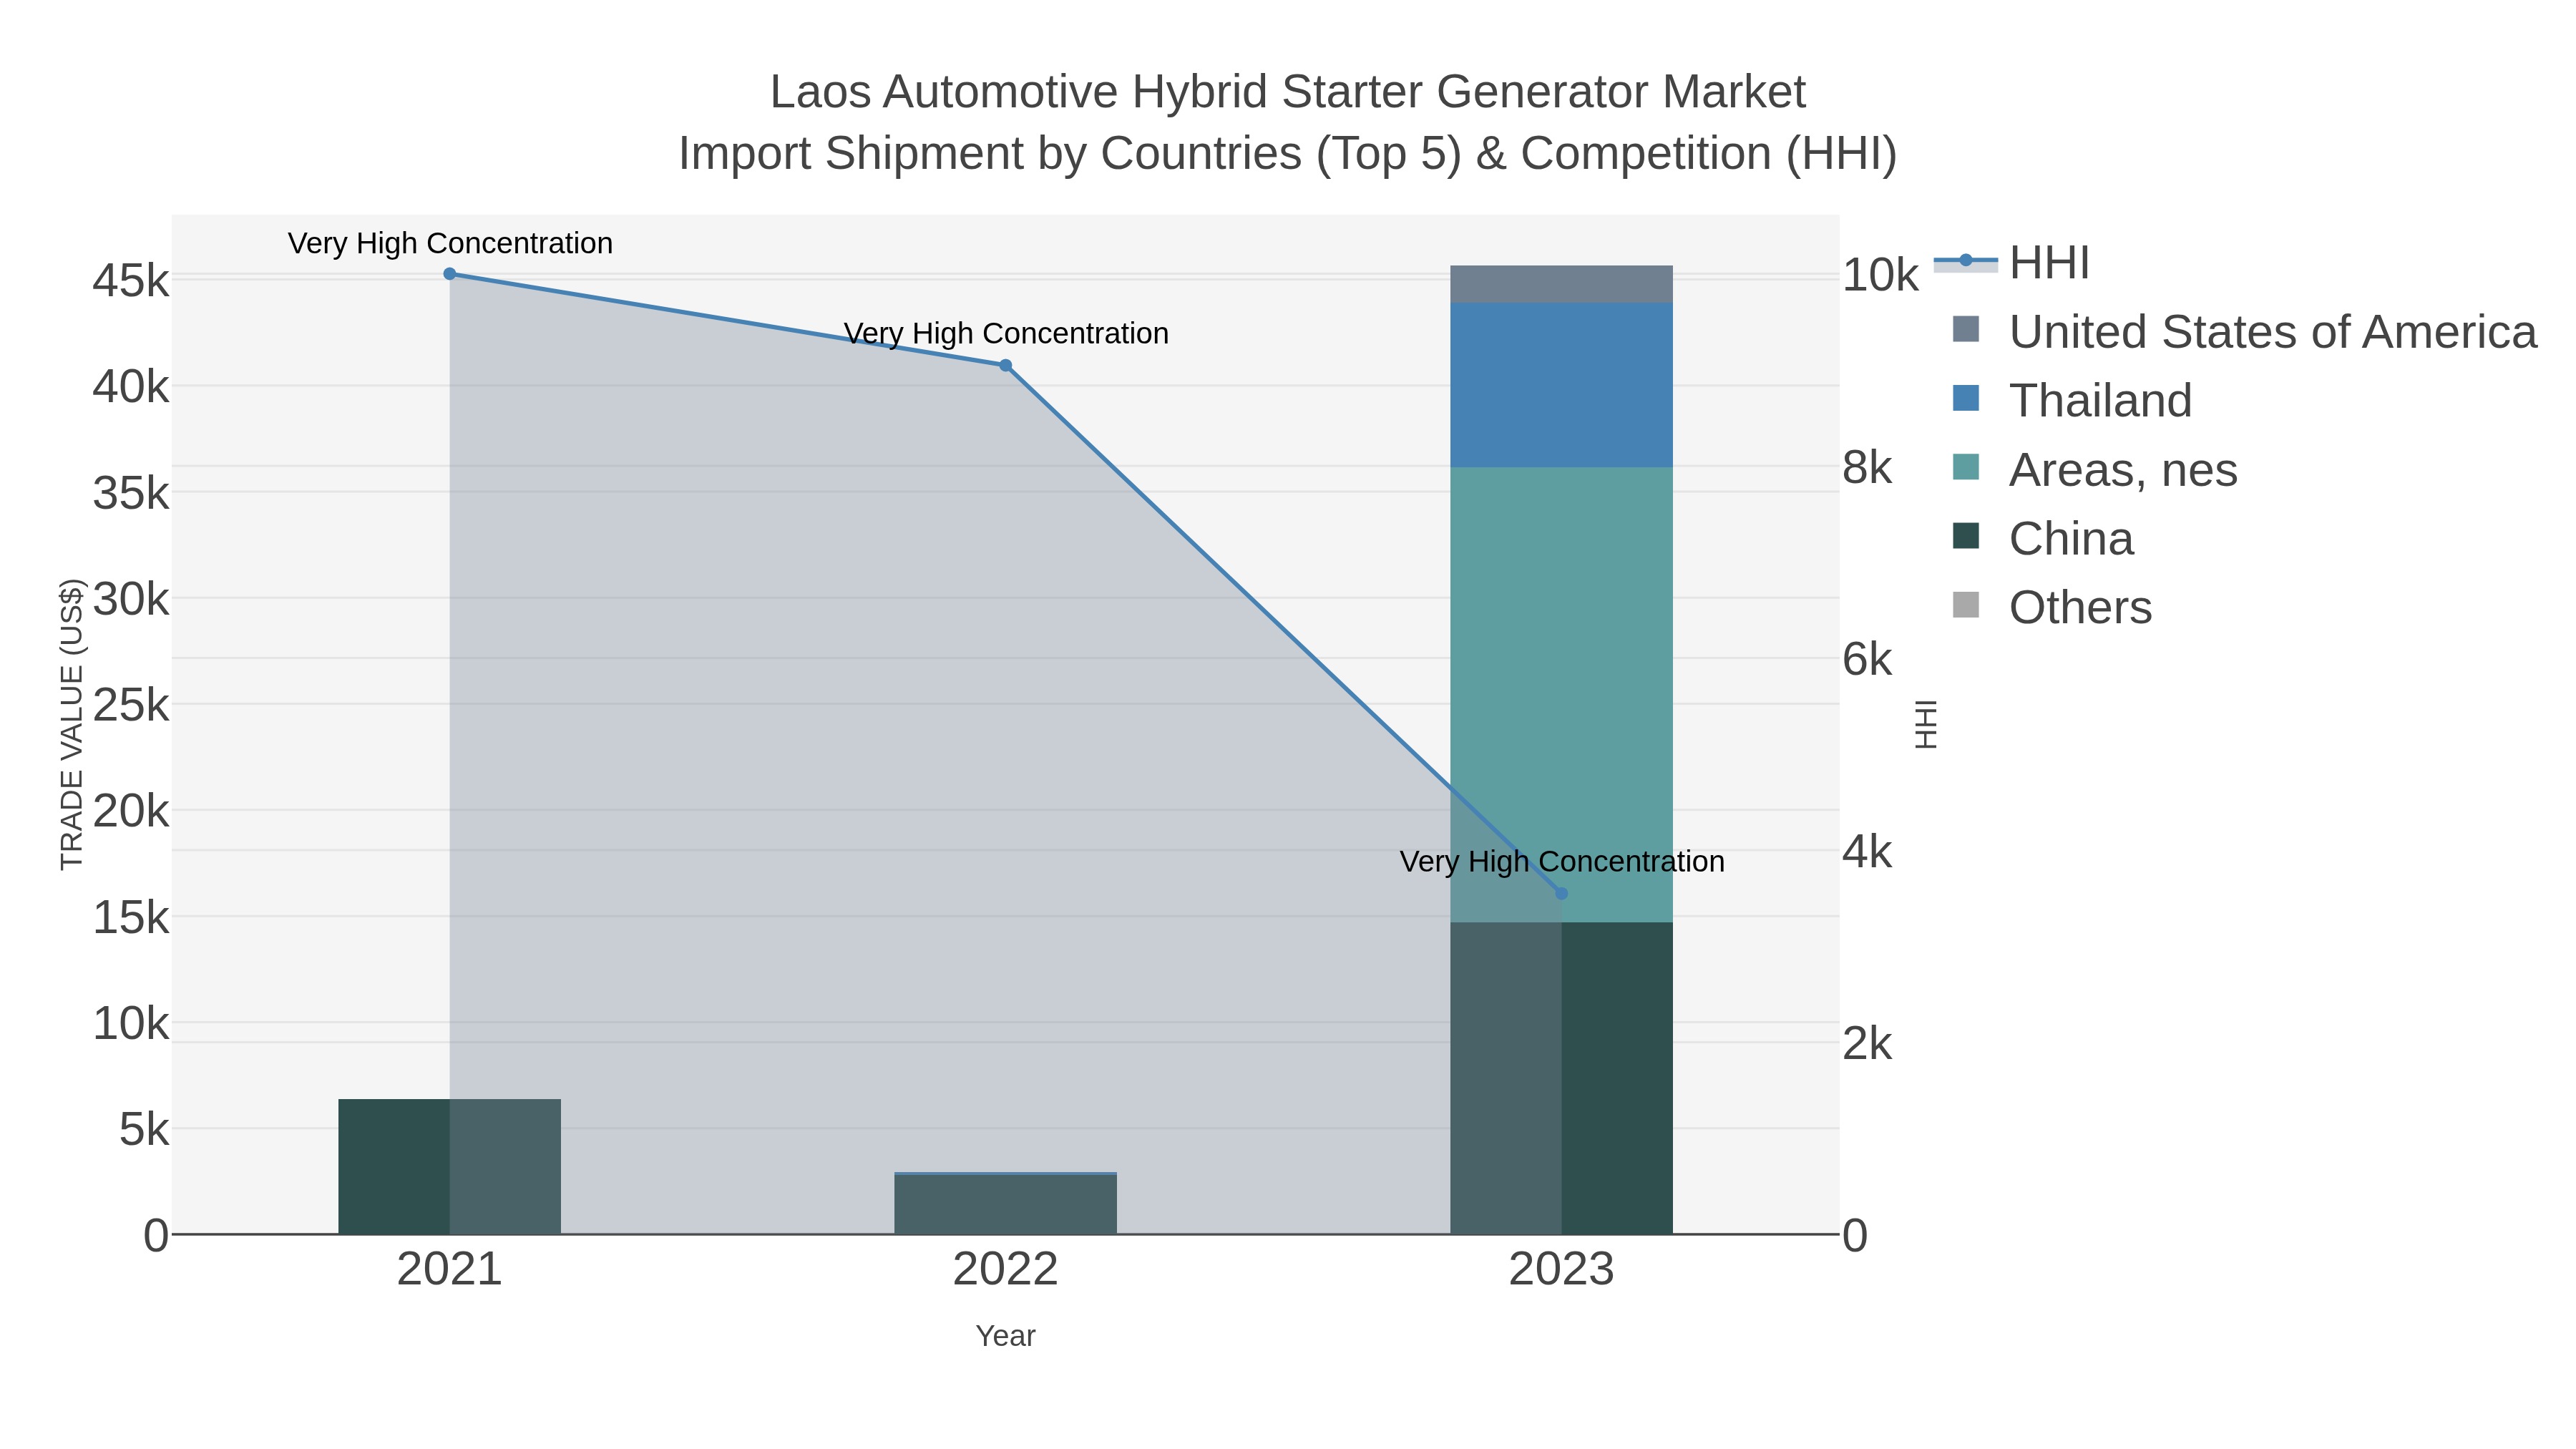Click the 'Year' axis title
This screenshot has width=2576, height=1449.
click(x=1006, y=1336)
